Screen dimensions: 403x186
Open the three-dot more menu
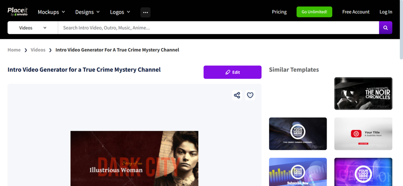click(x=145, y=12)
